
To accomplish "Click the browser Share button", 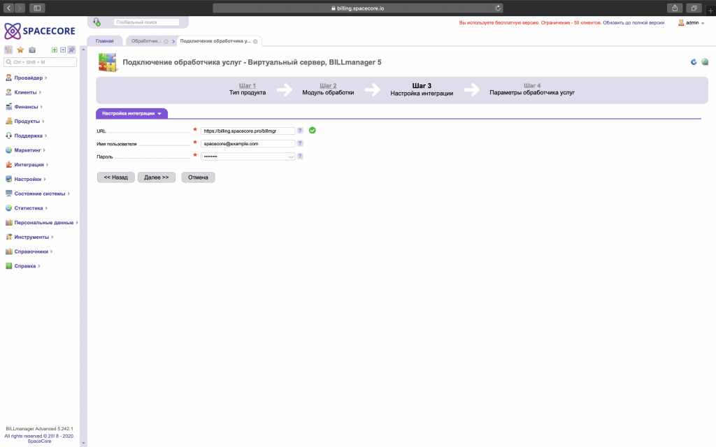I will pyautogui.click(x=675, y=8).
